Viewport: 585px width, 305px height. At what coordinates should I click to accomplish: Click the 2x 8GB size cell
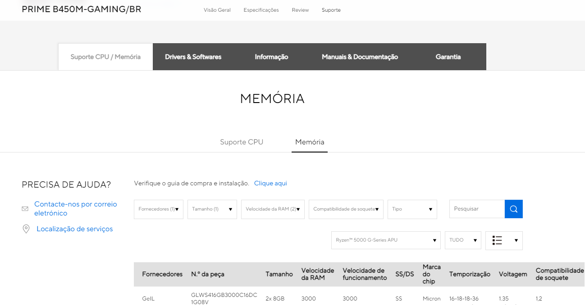click(275, 299)
